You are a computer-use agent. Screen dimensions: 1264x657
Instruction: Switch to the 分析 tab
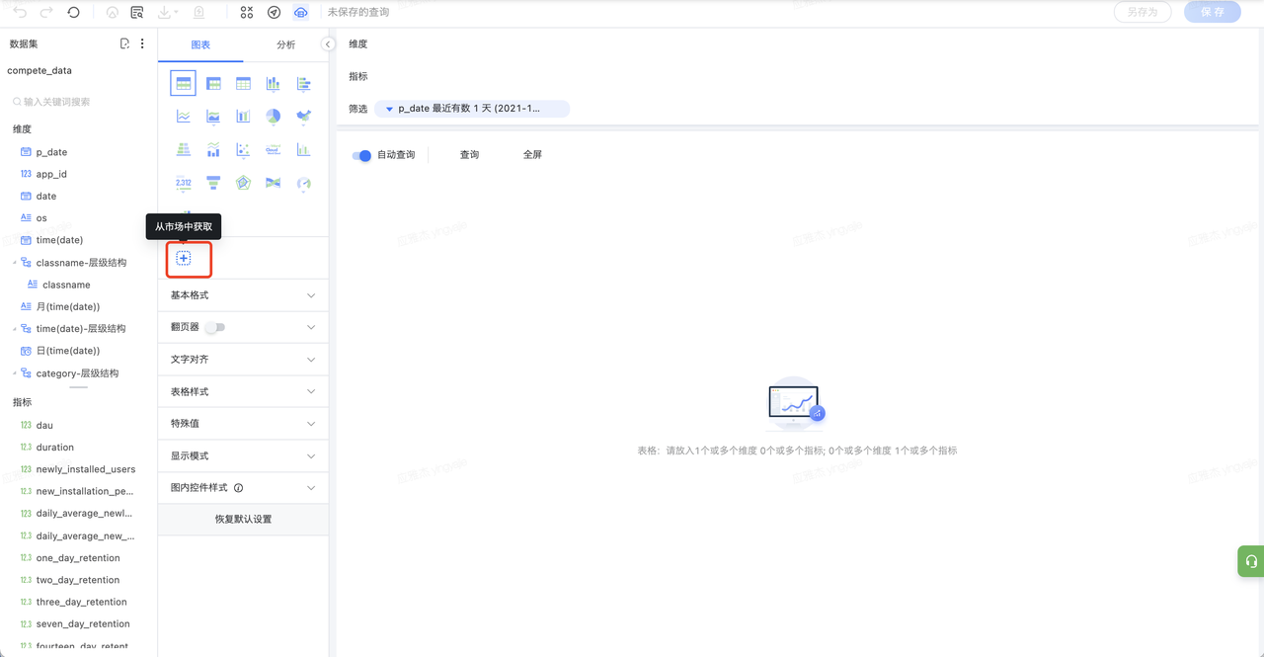coord(285,44)
